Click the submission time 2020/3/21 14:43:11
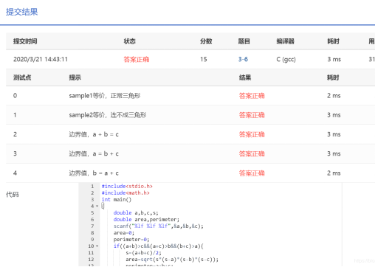The height and width of the screenshot is (267, 375). [41, 59]
